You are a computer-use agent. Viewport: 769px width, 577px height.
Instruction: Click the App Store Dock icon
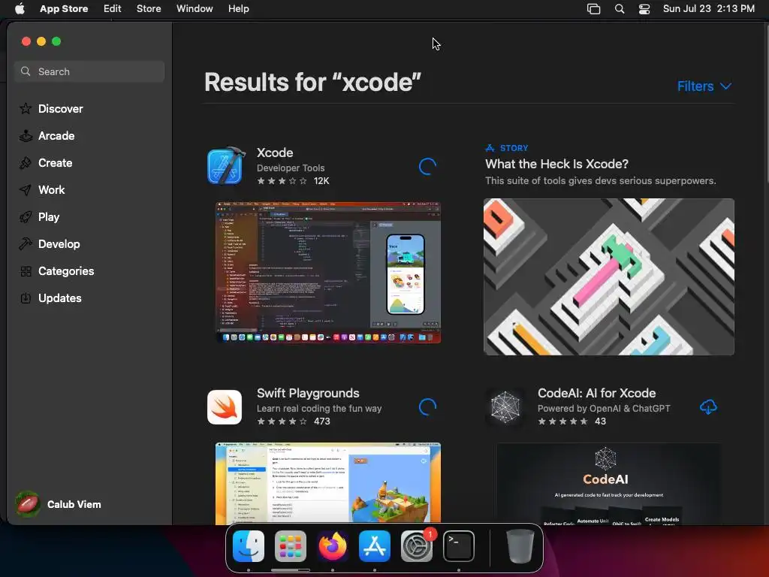coord(375,546)
